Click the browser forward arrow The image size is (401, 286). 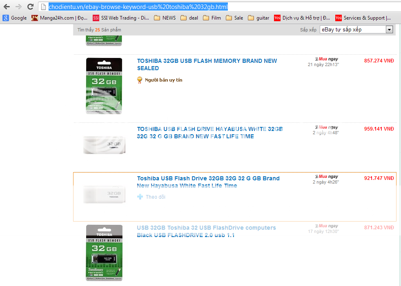[x=18, y=7]
